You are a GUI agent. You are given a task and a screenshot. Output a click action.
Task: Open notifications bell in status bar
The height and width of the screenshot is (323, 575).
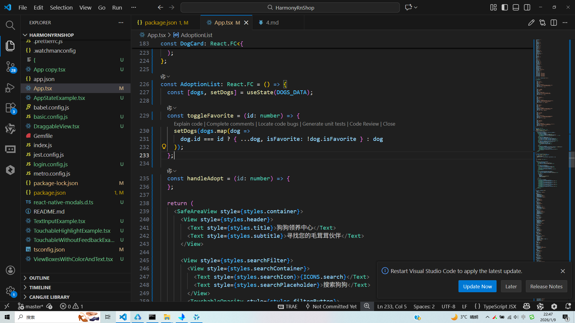coord(568,306)
